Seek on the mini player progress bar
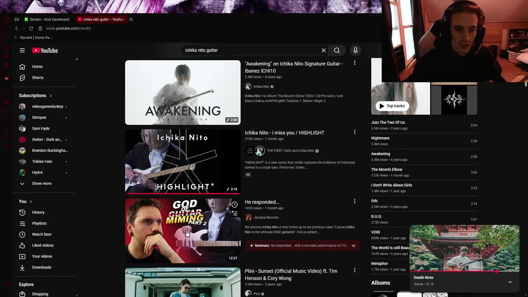 pyautogui.click(x=464, y=271)
